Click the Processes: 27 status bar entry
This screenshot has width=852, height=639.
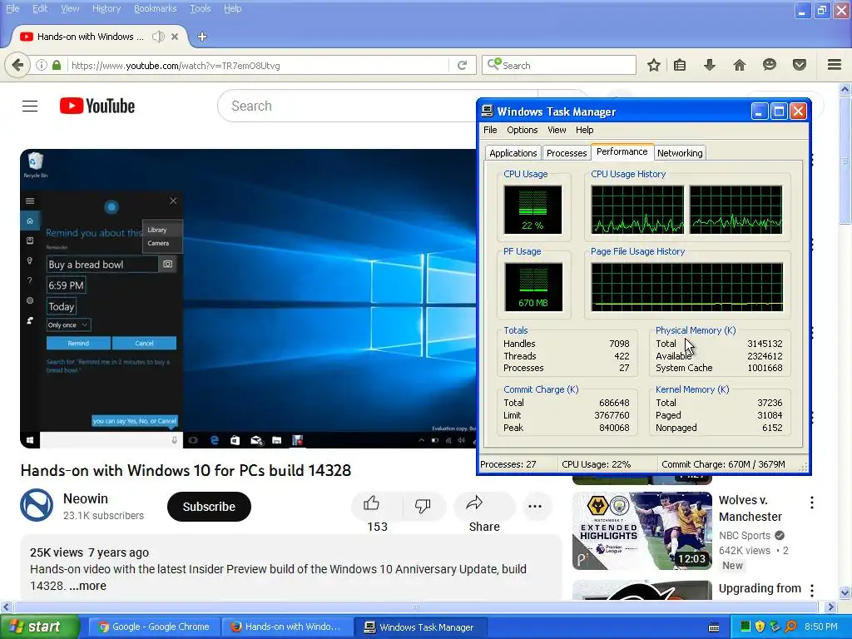[508, 464]
